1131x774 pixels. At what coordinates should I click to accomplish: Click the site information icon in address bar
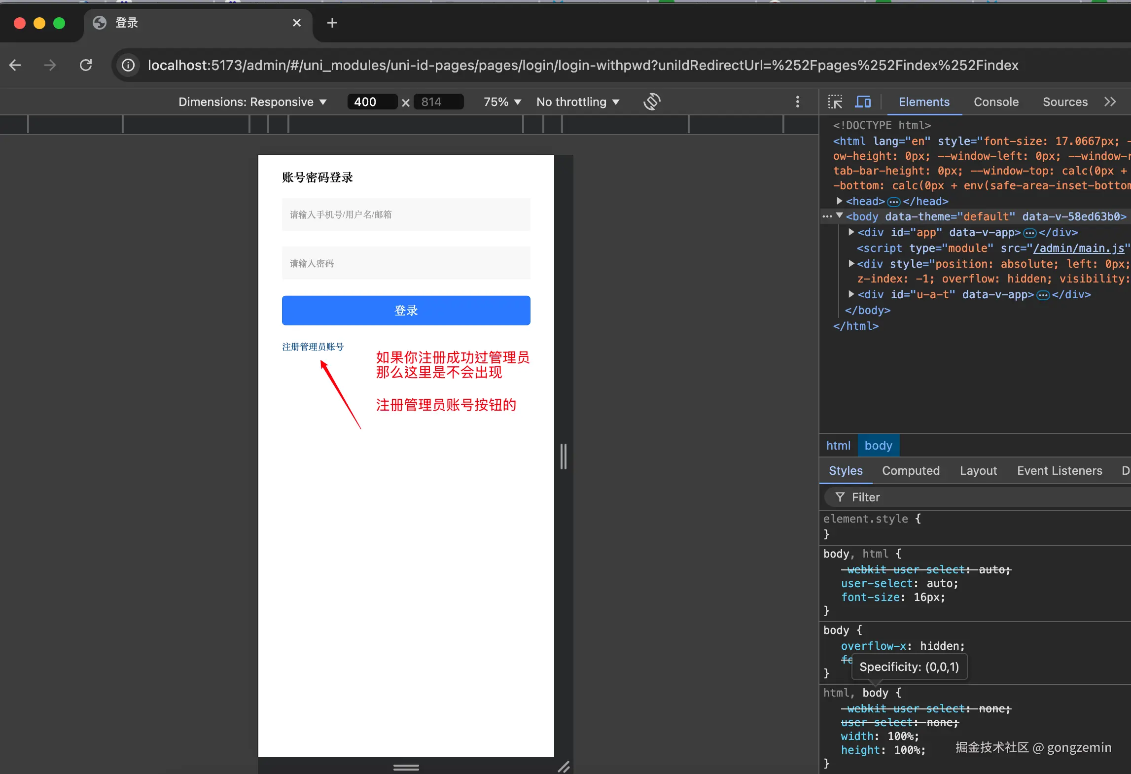(x=128, y=65)
